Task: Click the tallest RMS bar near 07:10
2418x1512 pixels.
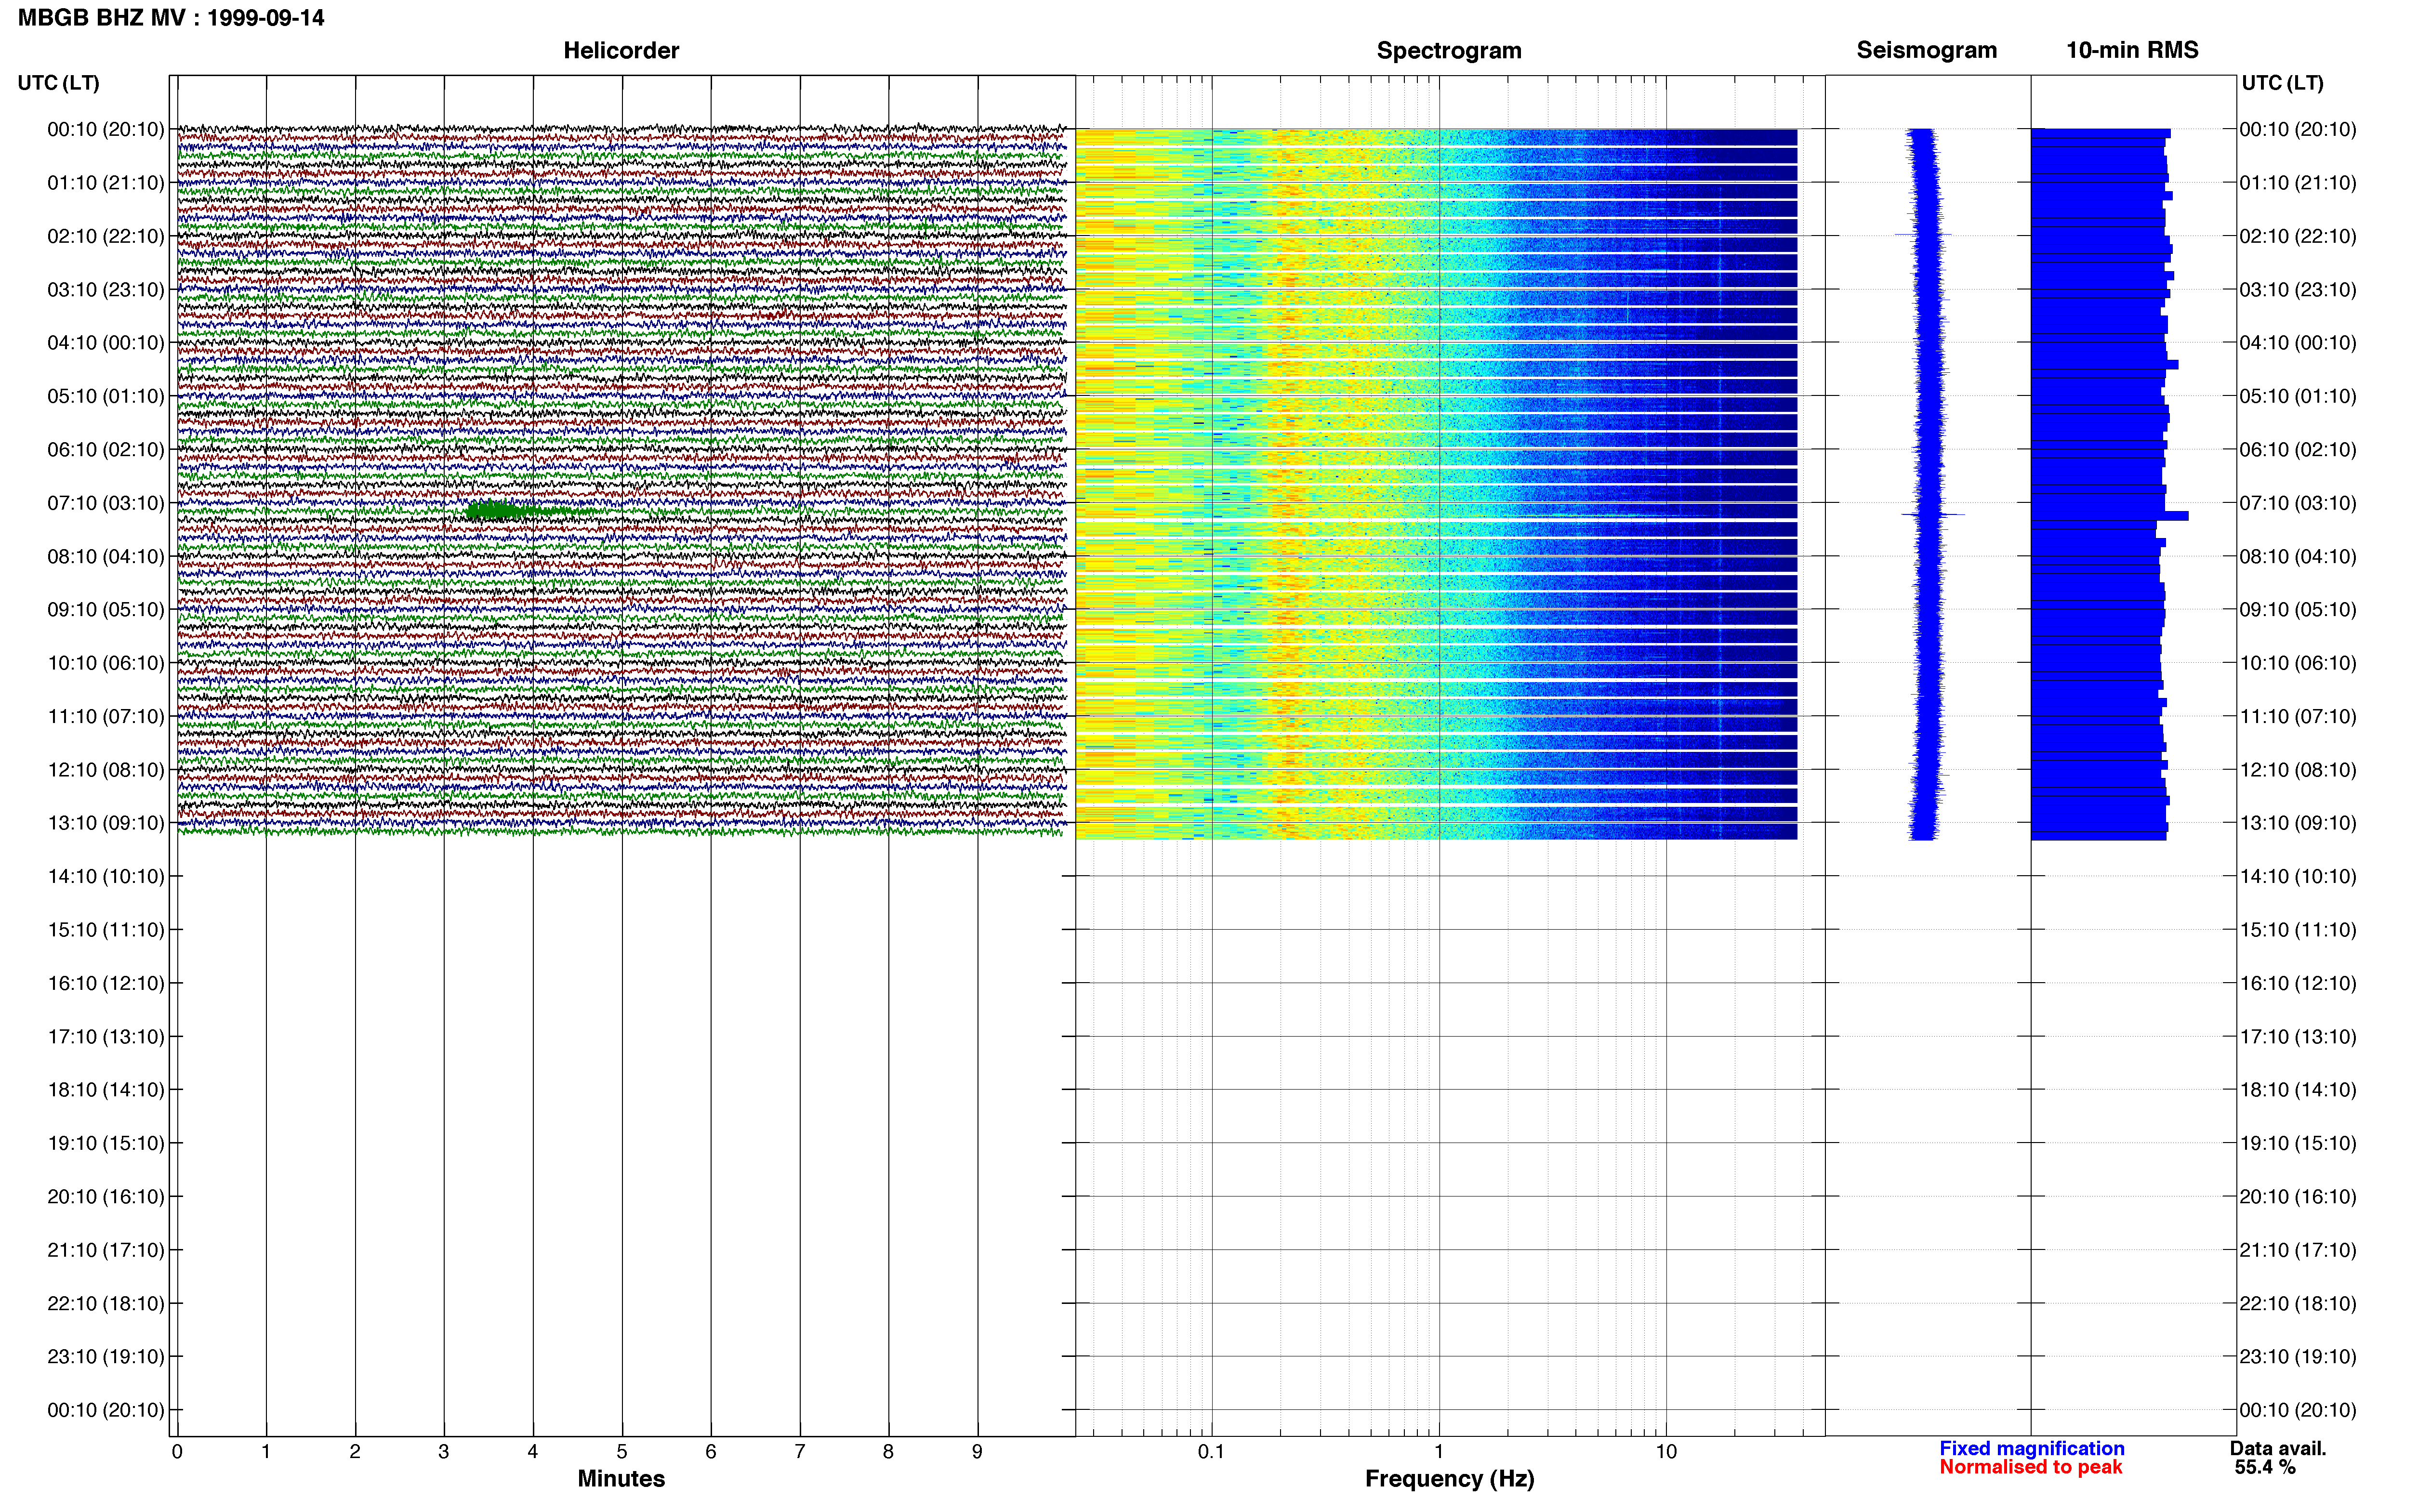Action: click(2109, 516)
